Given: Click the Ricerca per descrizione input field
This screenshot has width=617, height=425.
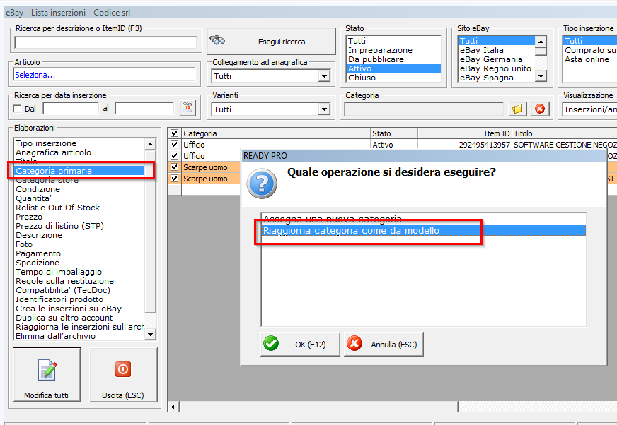Looking at the screenshot, I should point(105,42).
